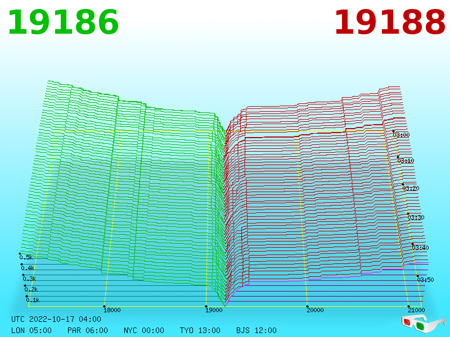450x337 pixels.
Task: Click the 03:40 time axis marker
Action: pyautogui.click(x=420, y=248)
